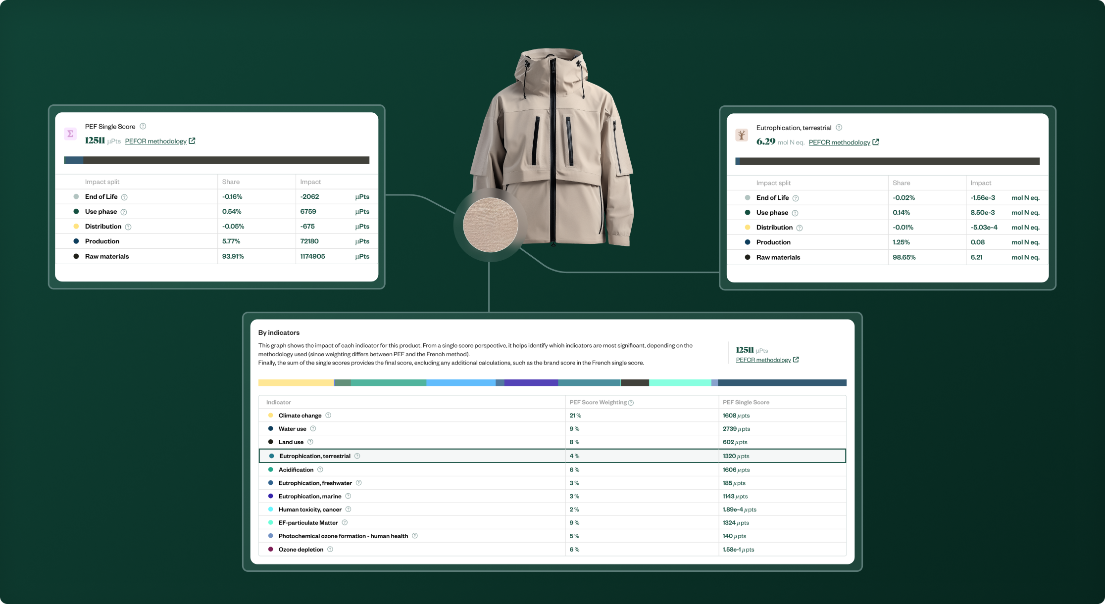Screen dimensions: 1105x604
Task: Click help icon beside End of Life in PEF card
Action: click(x=124, y=197)
